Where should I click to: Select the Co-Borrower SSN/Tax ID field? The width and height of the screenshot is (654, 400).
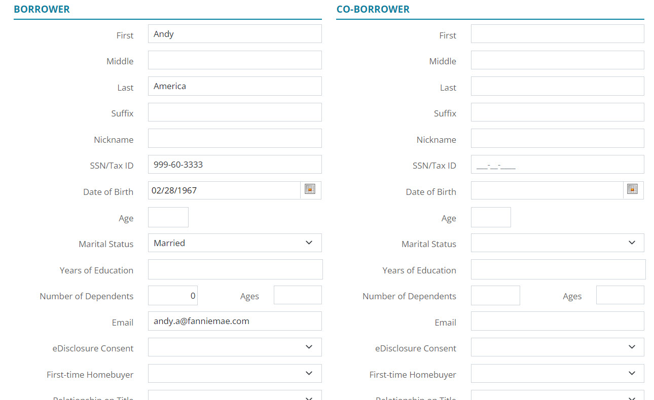557,165
